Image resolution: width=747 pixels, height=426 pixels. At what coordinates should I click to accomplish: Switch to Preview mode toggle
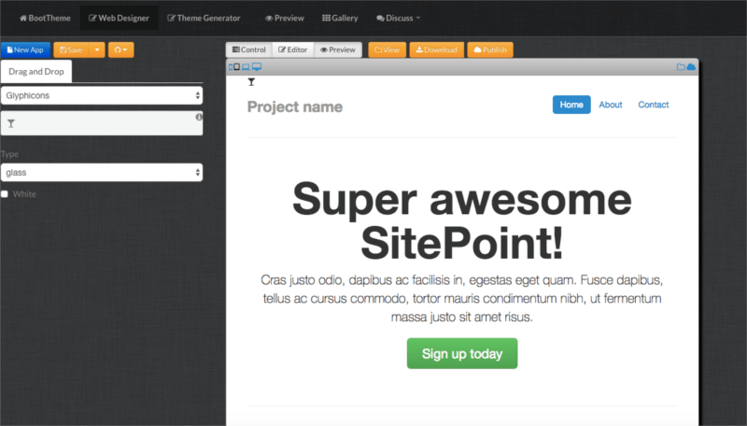[337, 50]
